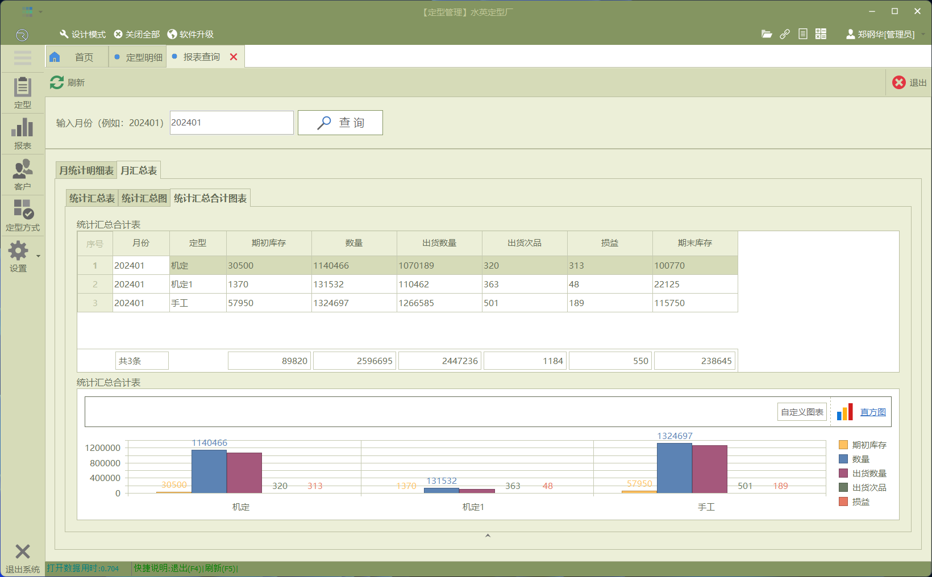Expand the 设置 dropdown arrow
Viewport: 932px width, 577px height.
pyautogui.click(x=38, y=256)
